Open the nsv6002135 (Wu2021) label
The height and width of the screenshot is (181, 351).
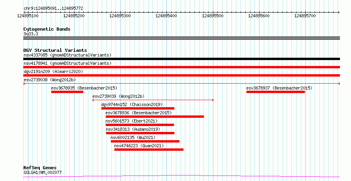[x=133, y=137]
